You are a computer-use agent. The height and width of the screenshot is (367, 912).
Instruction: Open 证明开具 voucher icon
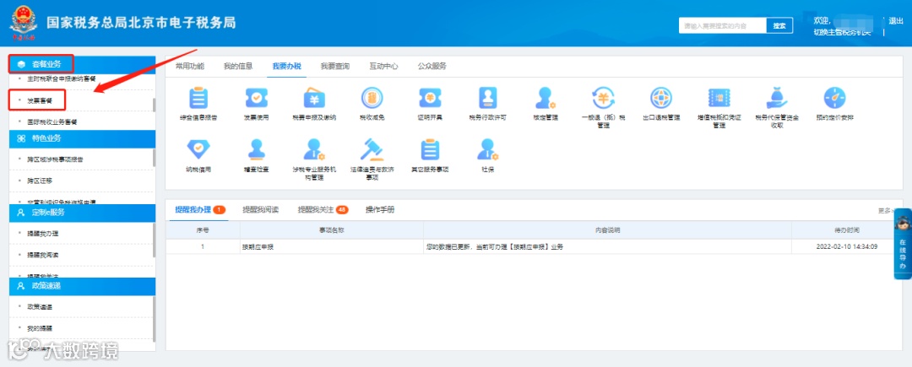click(430, 98)
